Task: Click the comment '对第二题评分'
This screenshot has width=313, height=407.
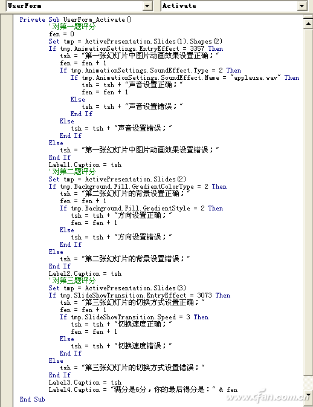Action: tap(72, 172)
